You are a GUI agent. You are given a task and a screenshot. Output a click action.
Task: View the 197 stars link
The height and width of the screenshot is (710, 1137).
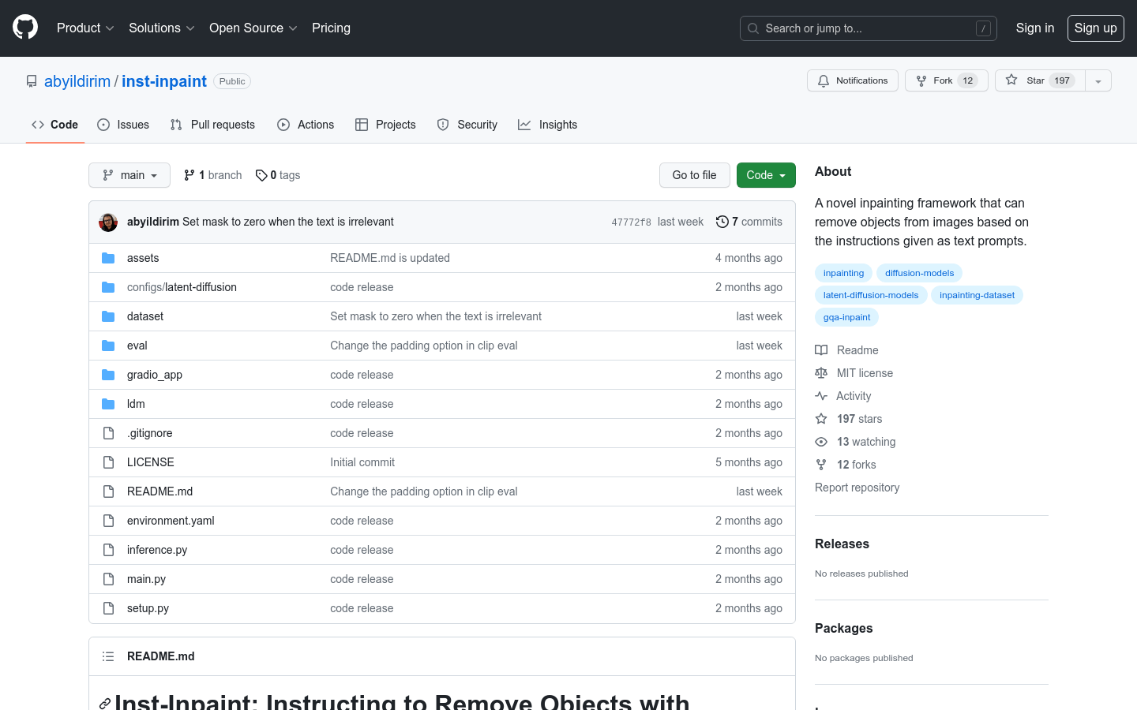point(849,419)
